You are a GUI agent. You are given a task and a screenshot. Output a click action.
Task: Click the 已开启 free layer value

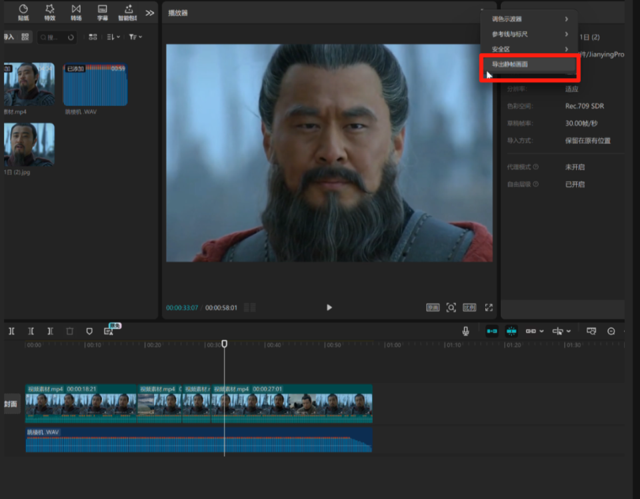click(575, 184)
